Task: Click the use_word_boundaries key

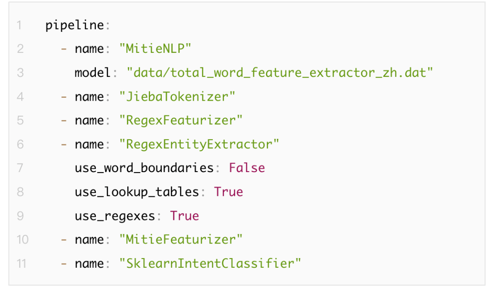Action: (x=144, y=168)
